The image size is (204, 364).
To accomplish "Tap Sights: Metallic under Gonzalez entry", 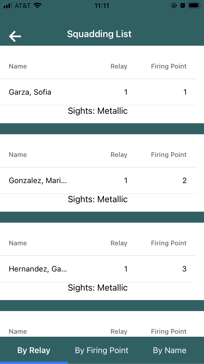I will click(98, 199).
